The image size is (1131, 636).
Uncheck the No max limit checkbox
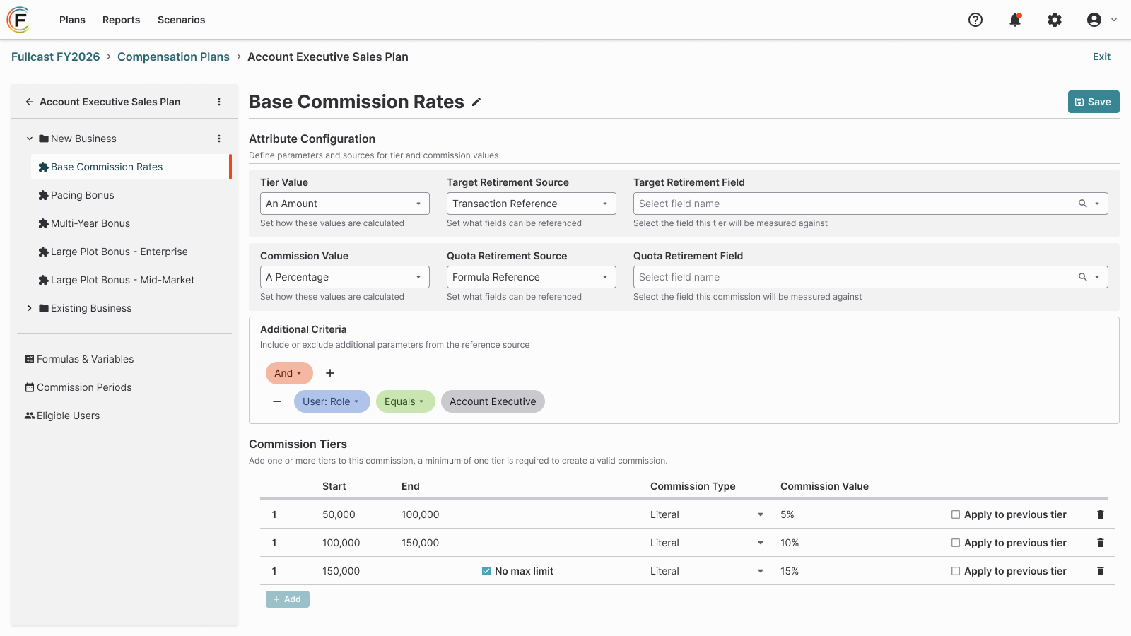pos(486,571)
